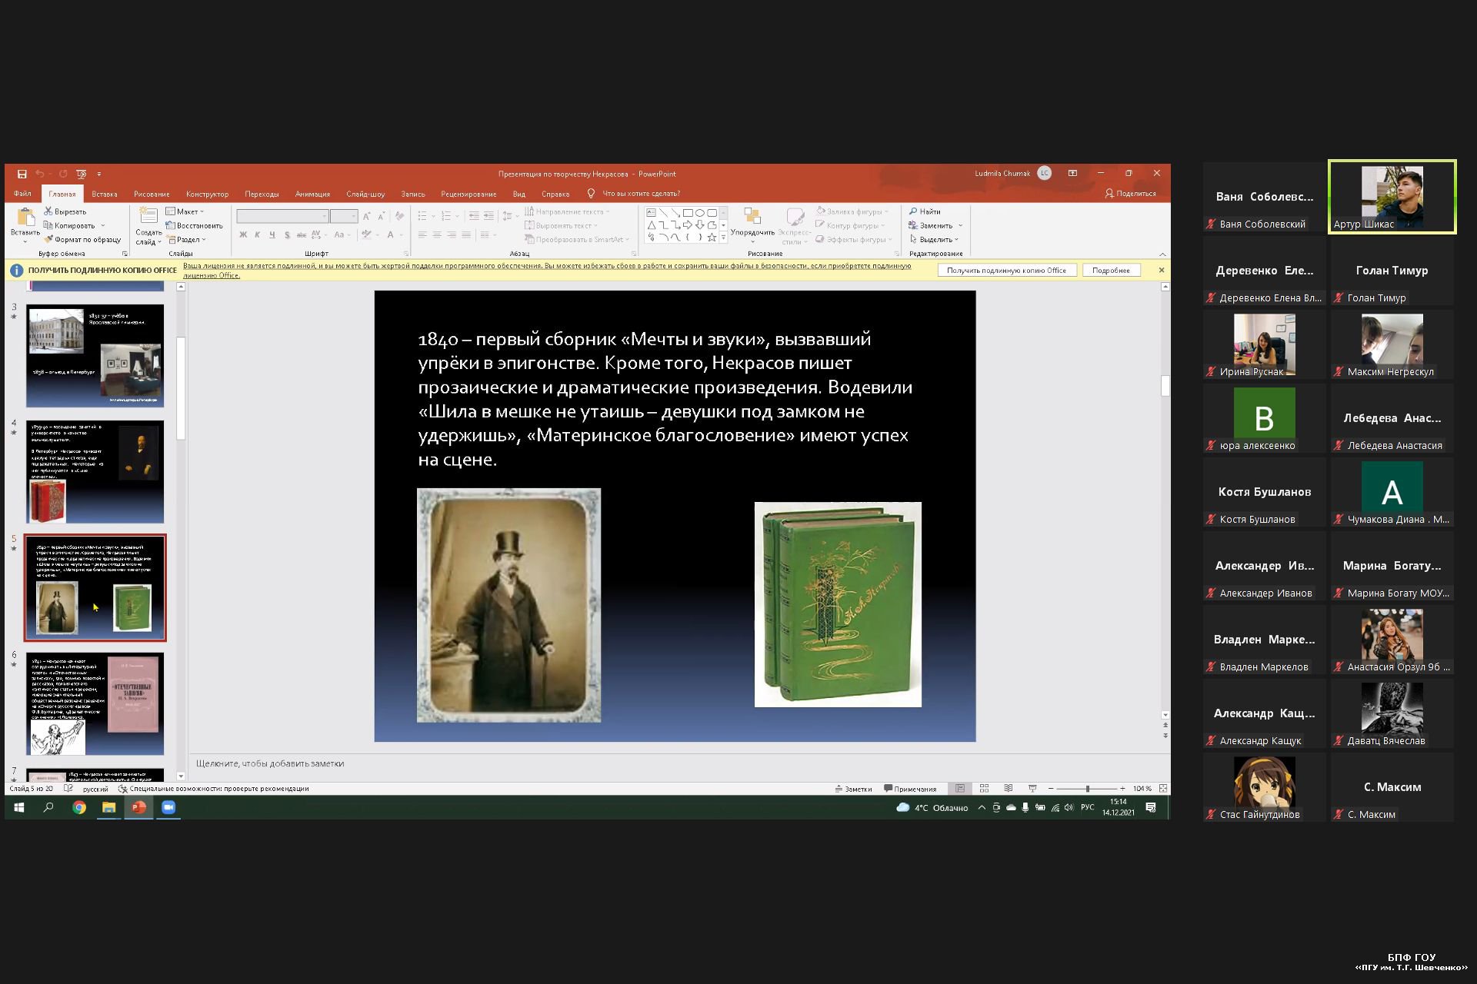This screenshot has width=1477, height=984.
Task: Expand the font name combo box
Action: click(324, 217)
